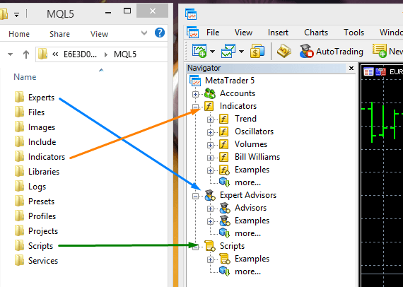Click MQL5 in the address bar
This screenshot has width=403, height=287.
tap(125, 54)
